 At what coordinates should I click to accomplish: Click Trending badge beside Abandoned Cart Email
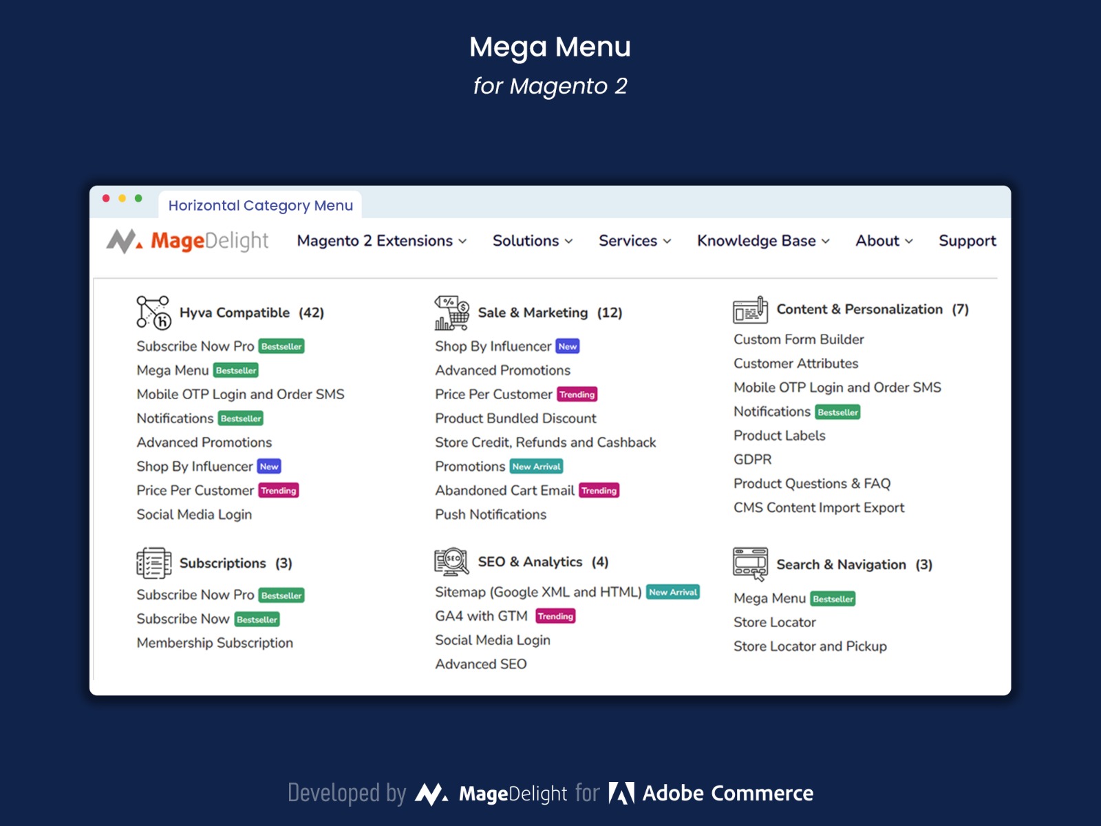599,491
